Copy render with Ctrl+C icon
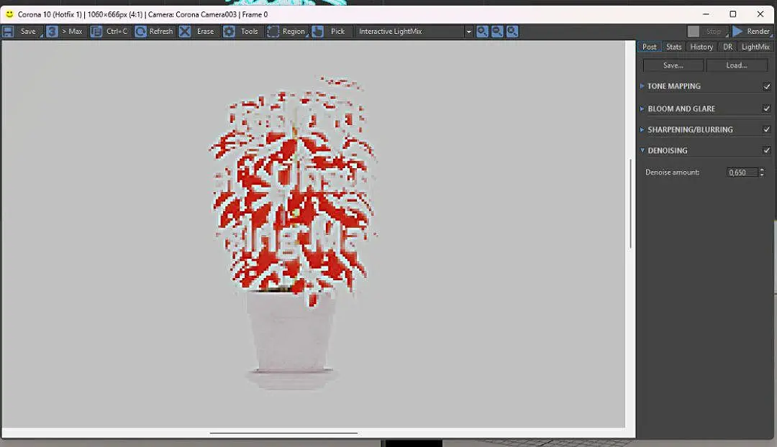 coord(96,32)
